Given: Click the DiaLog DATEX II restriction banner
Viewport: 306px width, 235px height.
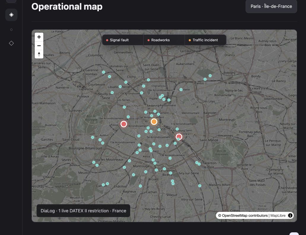Looking at the screenshot, I should pos(83,211).
